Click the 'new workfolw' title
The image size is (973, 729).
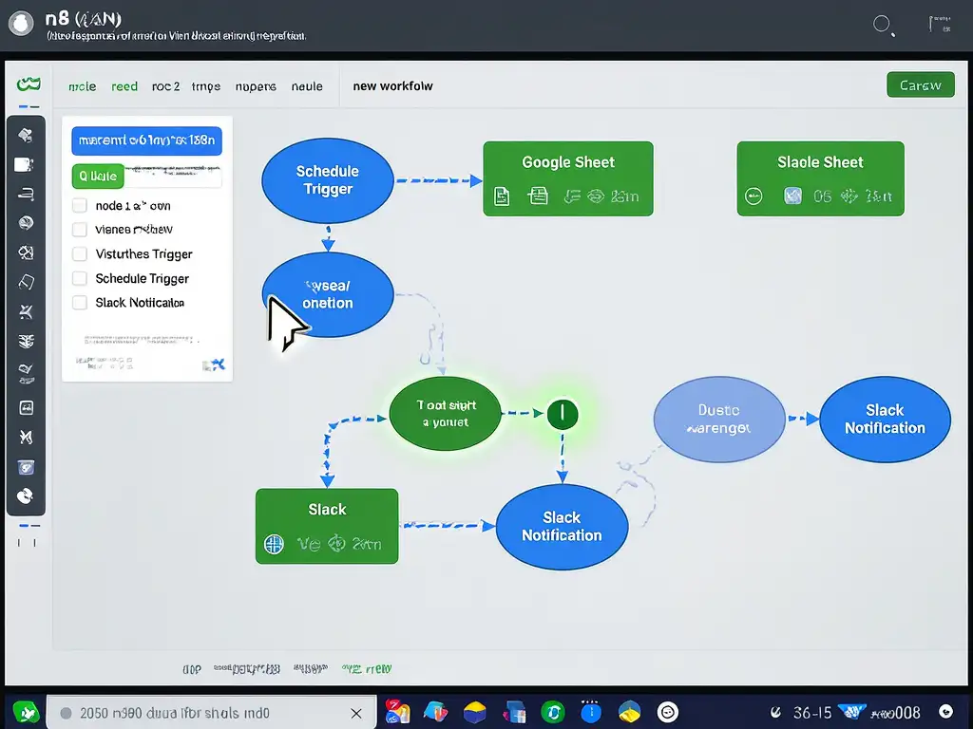392,86
